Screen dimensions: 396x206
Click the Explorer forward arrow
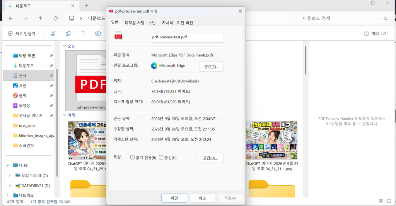click(26, 18)
